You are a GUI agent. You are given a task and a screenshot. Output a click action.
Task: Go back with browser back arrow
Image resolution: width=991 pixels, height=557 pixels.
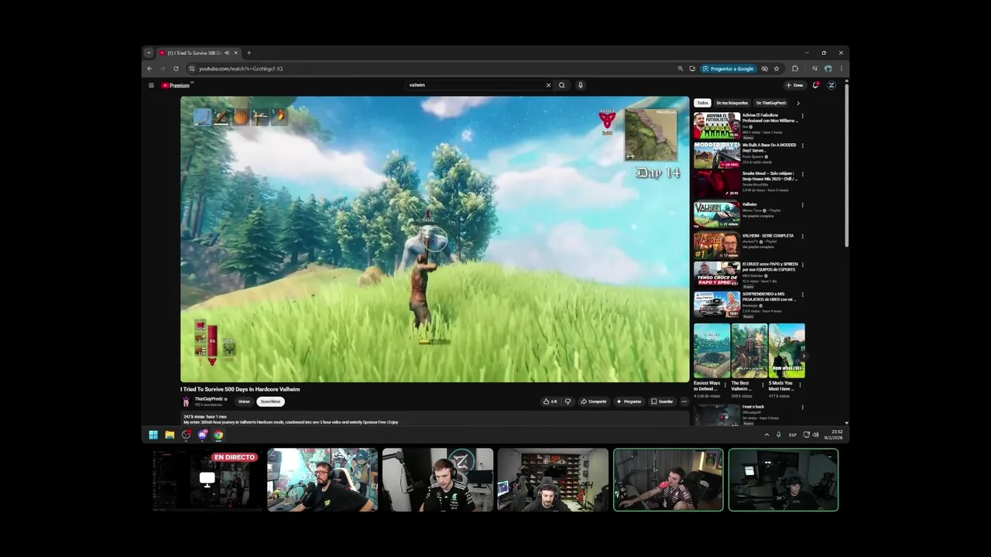click(x=149, y=68)
